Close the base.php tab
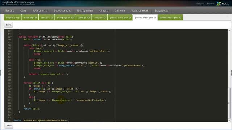 pyautogui.click(x=36, y=18)
